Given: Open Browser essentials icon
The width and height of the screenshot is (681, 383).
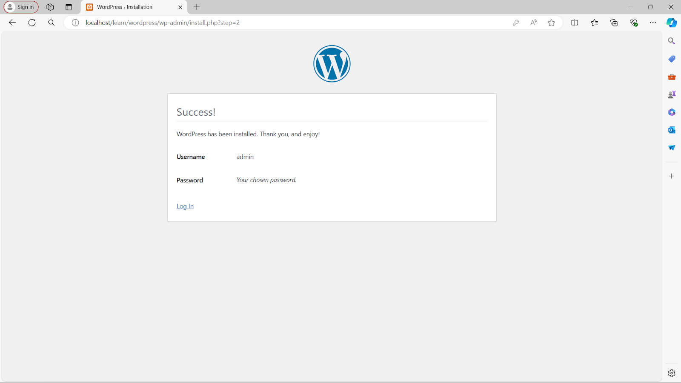Looking at the screenshot, I should point(634,23).
